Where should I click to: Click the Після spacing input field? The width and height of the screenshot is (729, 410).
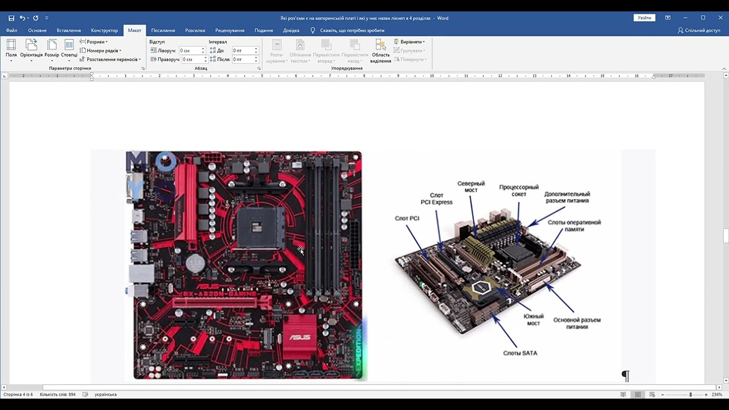coord(245,59)
